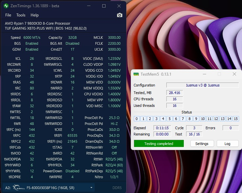242x193 pixels.
Task: Click the ProcOdt Pu value 25.3 Ω
Action: pyautogui.click(x=114, y=118)
